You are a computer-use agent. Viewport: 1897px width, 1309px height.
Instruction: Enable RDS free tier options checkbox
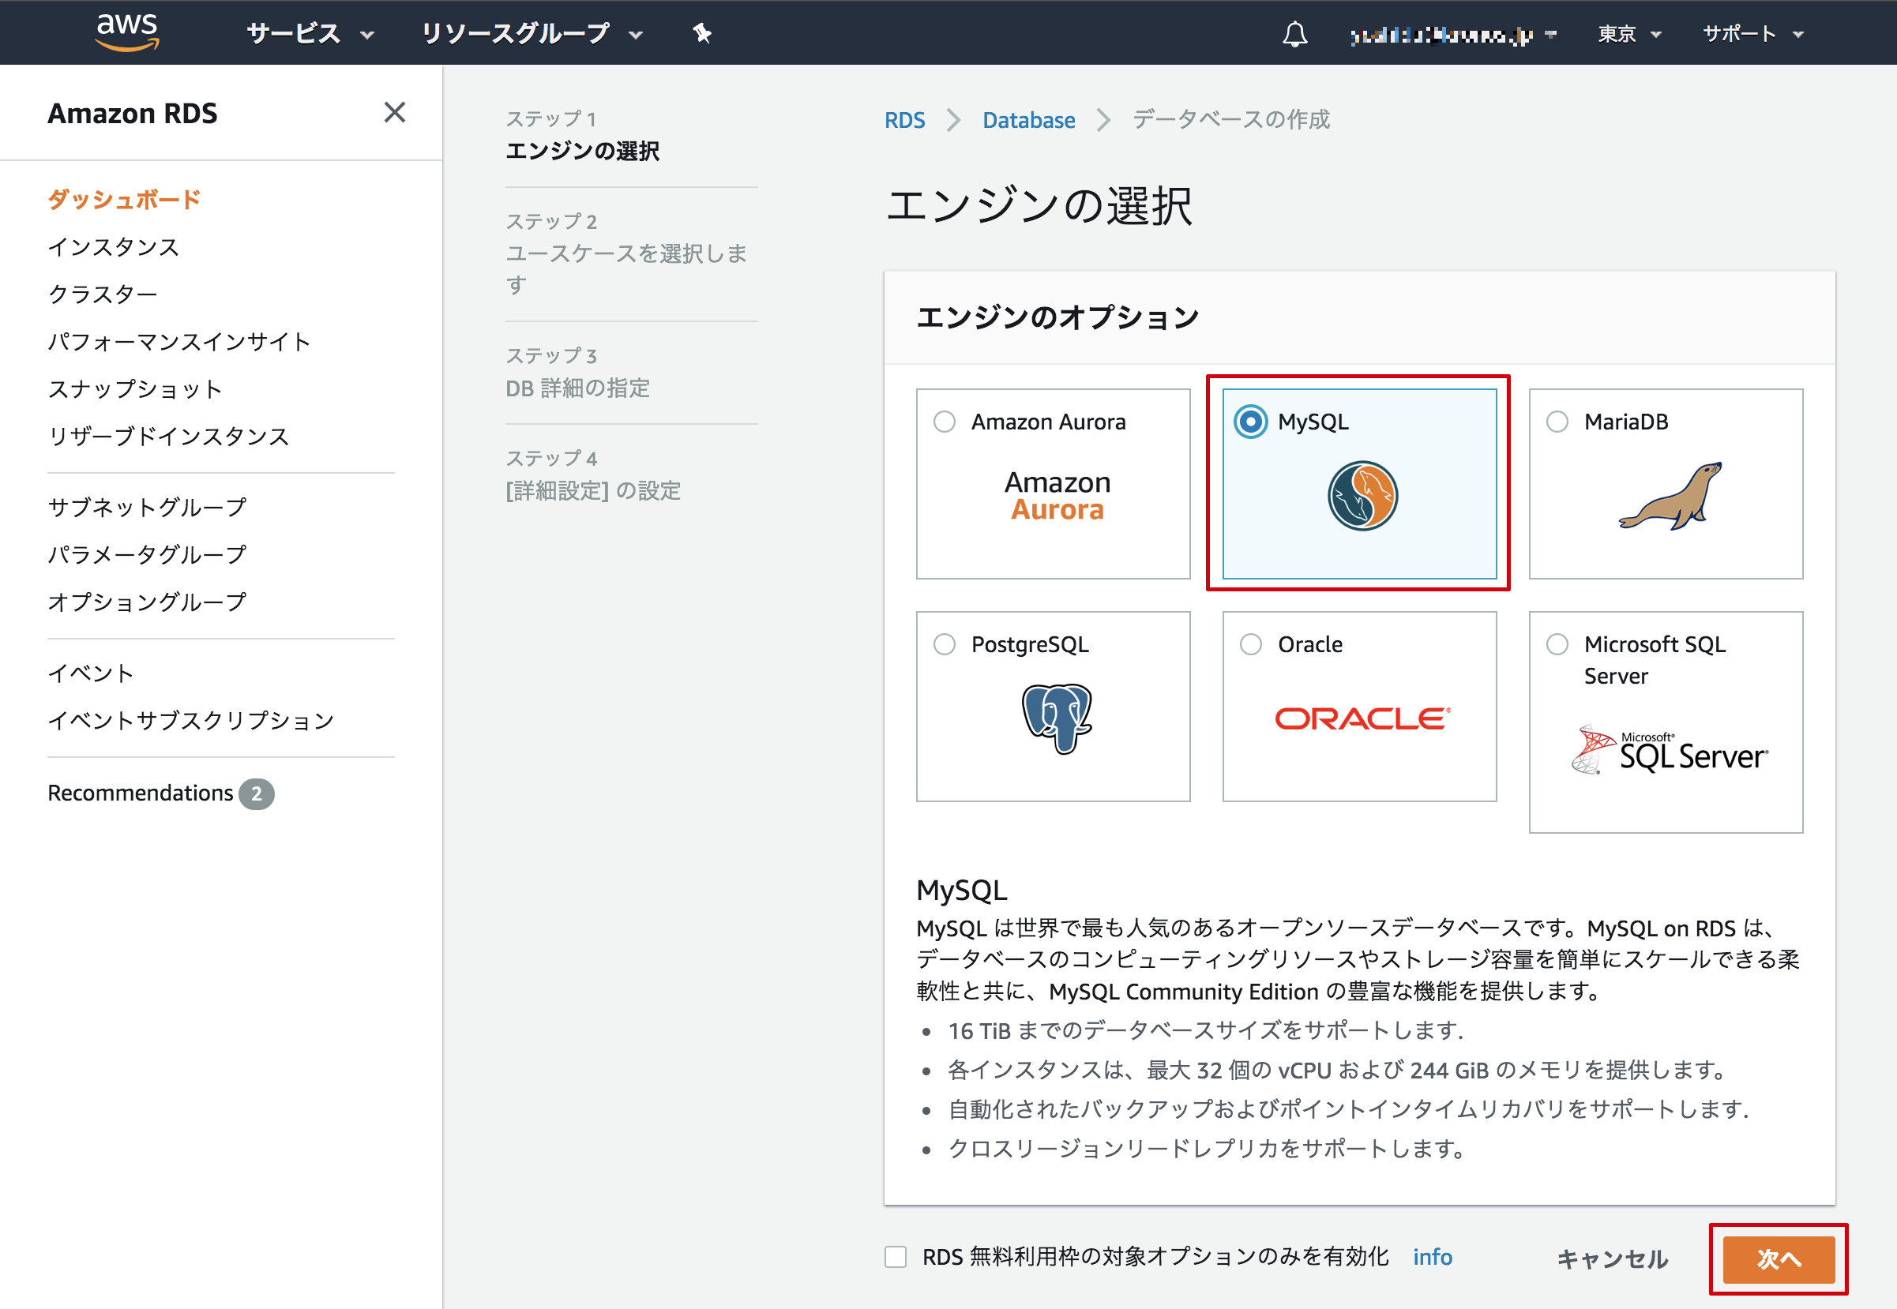pyautogui.click(x=895, y=1257)
